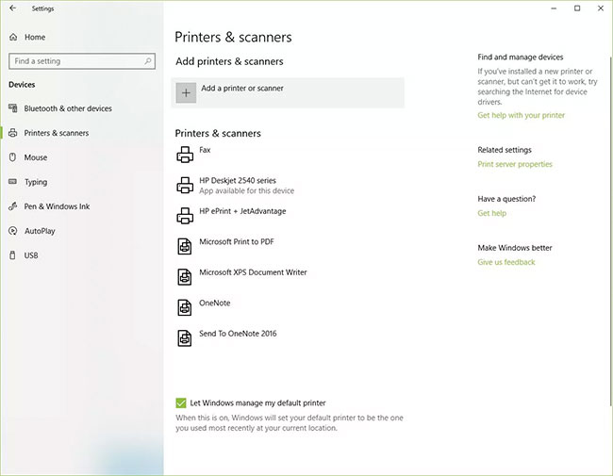Screen dimensions: 613x476
Task: Select Mouse settings page
Action: (36, 157)
